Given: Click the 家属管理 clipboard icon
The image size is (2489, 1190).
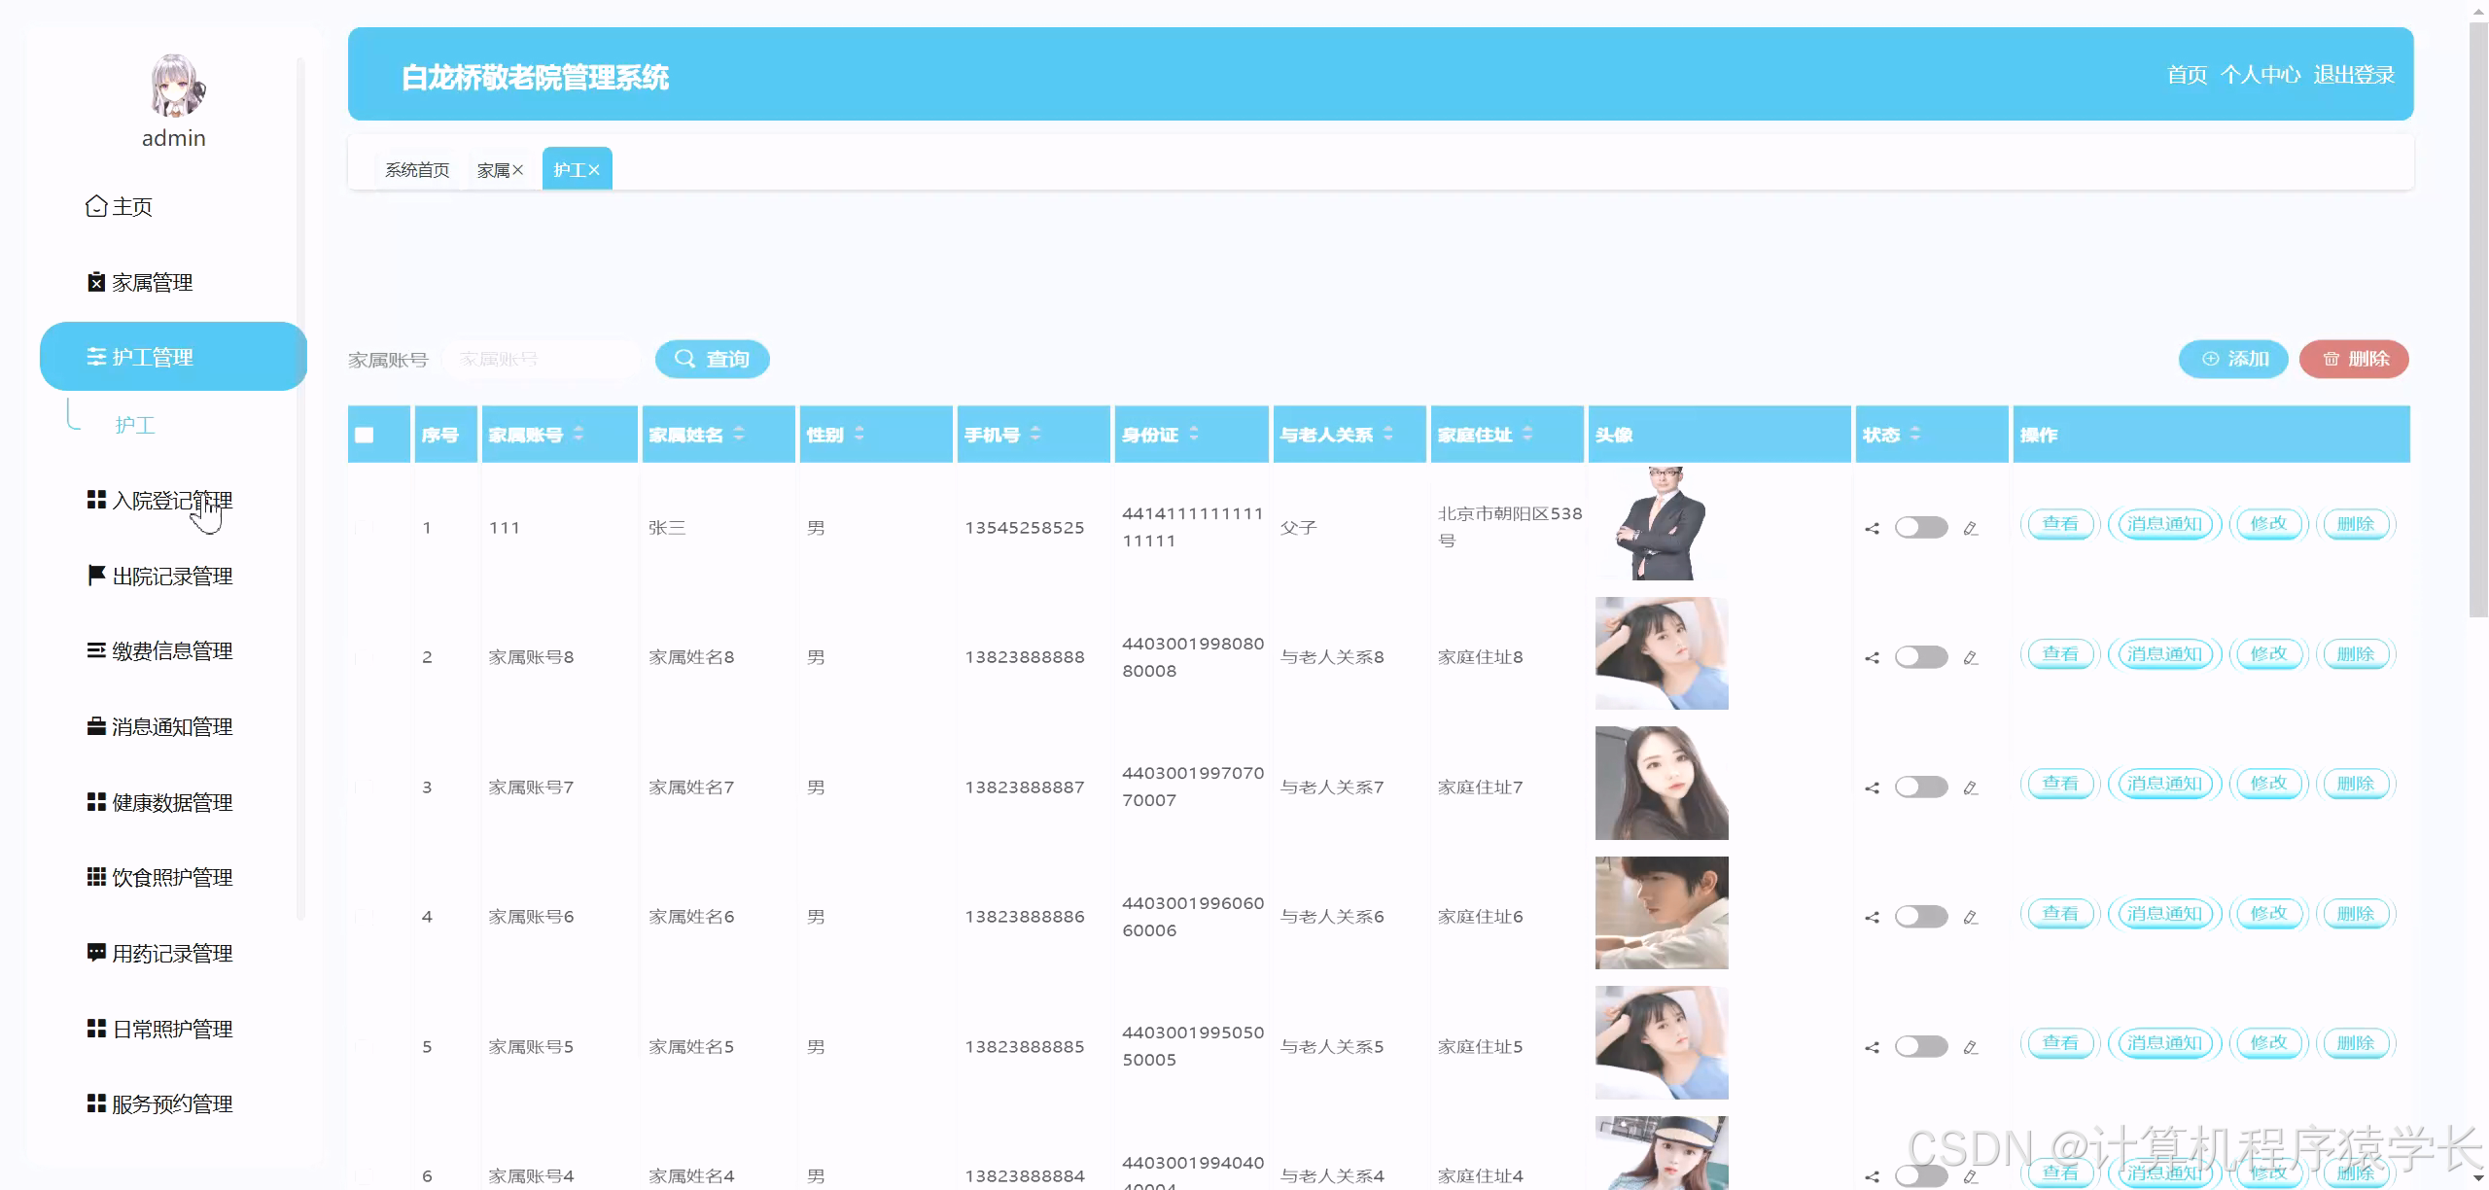Looking at the screenshot, I should [96, 282].
